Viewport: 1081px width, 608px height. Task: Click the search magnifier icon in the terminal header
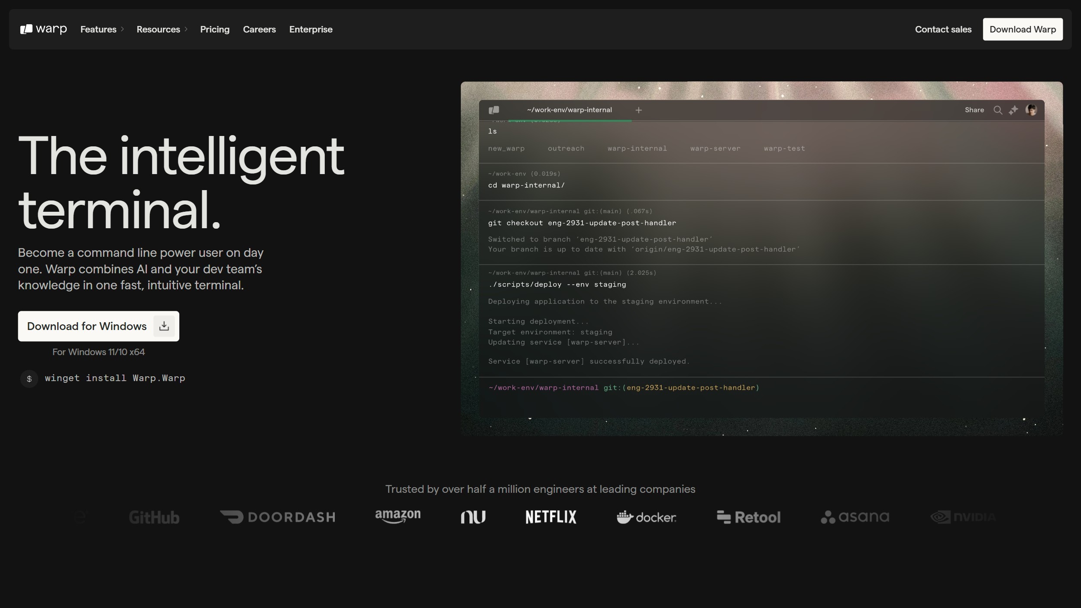[998, 110]
